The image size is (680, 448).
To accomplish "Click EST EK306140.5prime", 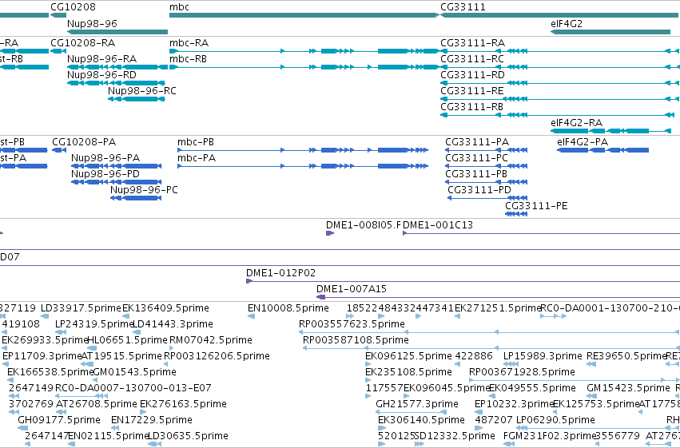I will pos(421,420).
